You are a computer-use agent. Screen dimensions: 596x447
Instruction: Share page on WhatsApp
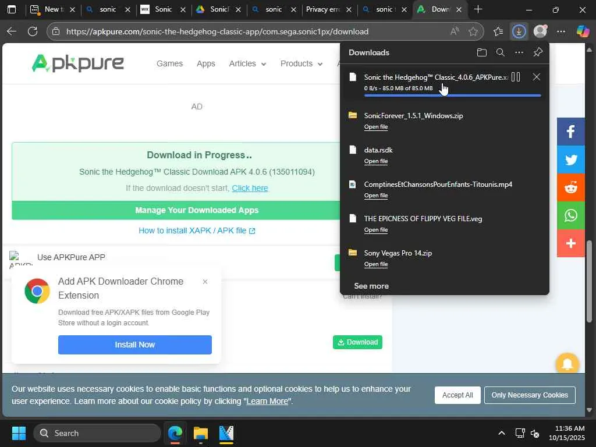(570, 215)
